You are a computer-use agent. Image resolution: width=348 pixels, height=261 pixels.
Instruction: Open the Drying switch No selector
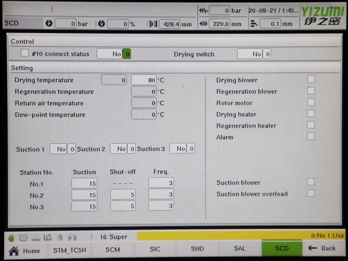(250, 54)
